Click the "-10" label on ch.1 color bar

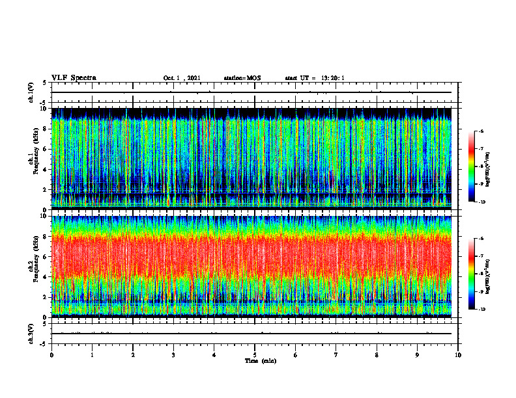(x=482, y=202)
